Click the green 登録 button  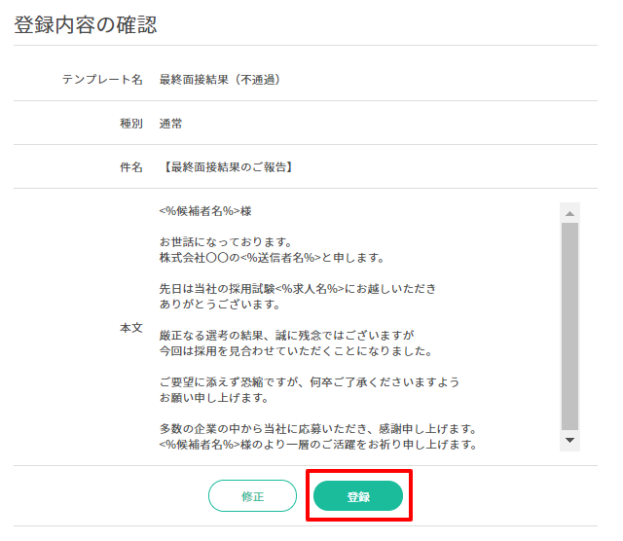(357, 496)
